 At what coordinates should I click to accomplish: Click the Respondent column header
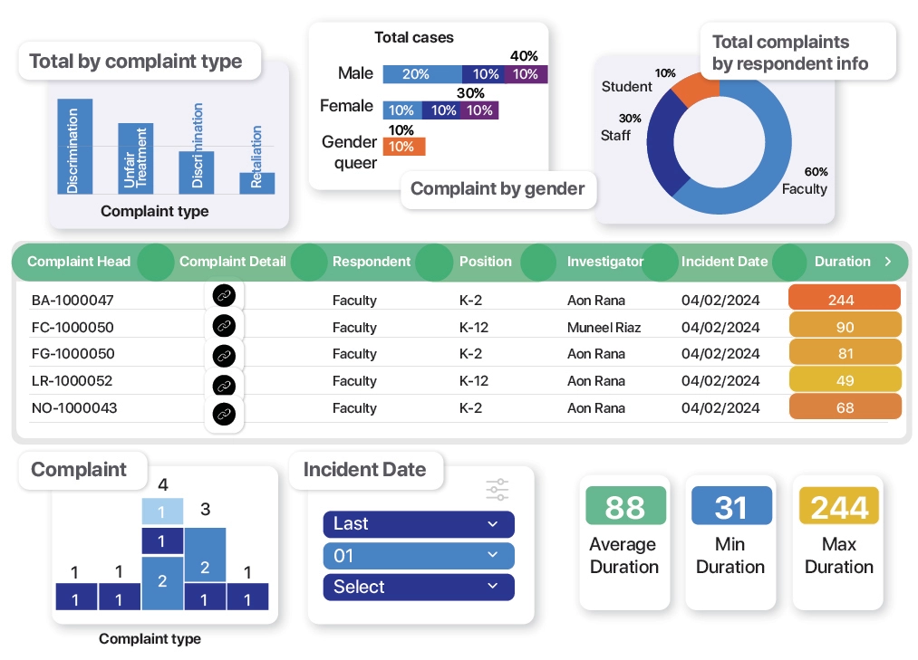coord(372,262)
